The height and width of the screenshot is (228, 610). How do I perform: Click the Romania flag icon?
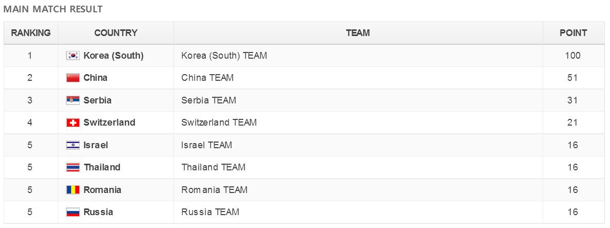pos(73,190)
